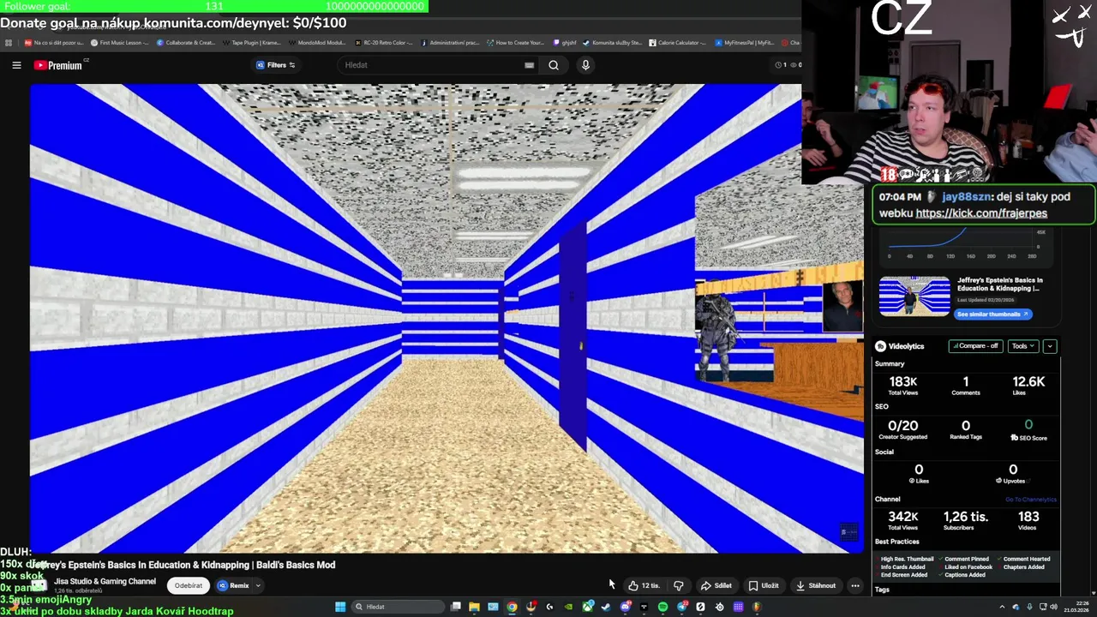The width and height of the screenshot is (1097, 617).
Task: Open the Videolytics Tools dropdown
Action: (x=1022, y=346)
